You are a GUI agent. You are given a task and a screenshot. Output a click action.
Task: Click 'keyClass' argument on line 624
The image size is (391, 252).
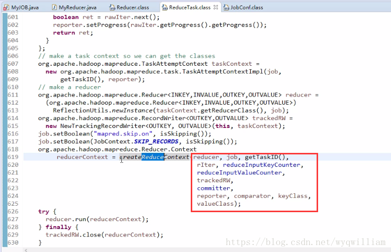click(293, 196)
